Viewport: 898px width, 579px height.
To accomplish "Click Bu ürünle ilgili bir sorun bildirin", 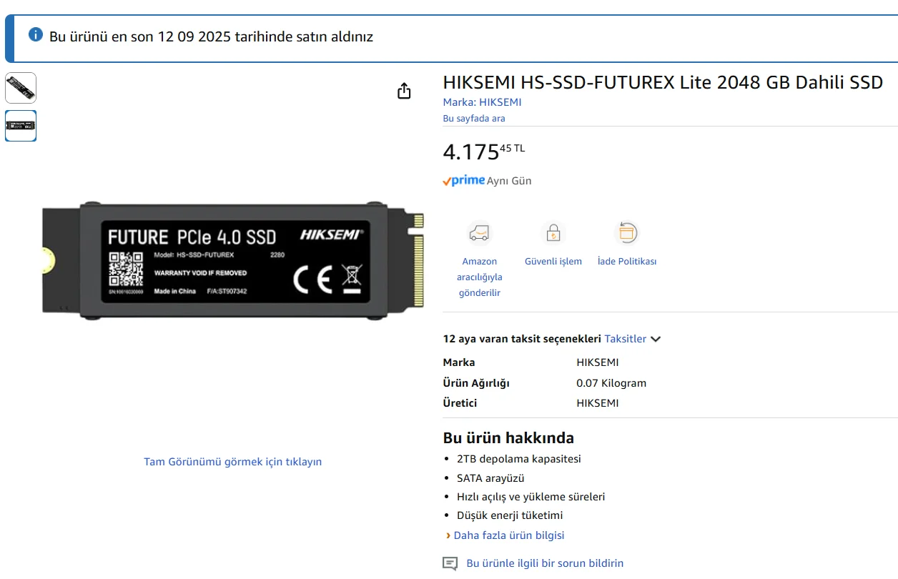I will [545, 563].
